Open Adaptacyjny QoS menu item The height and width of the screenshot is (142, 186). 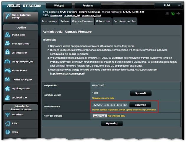[21, 62]
